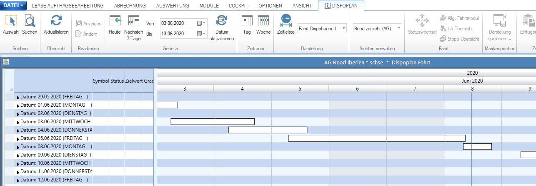Open the MODULE ribbon tab
This screenshot has height=186, width=536.
tap(209, 6)
